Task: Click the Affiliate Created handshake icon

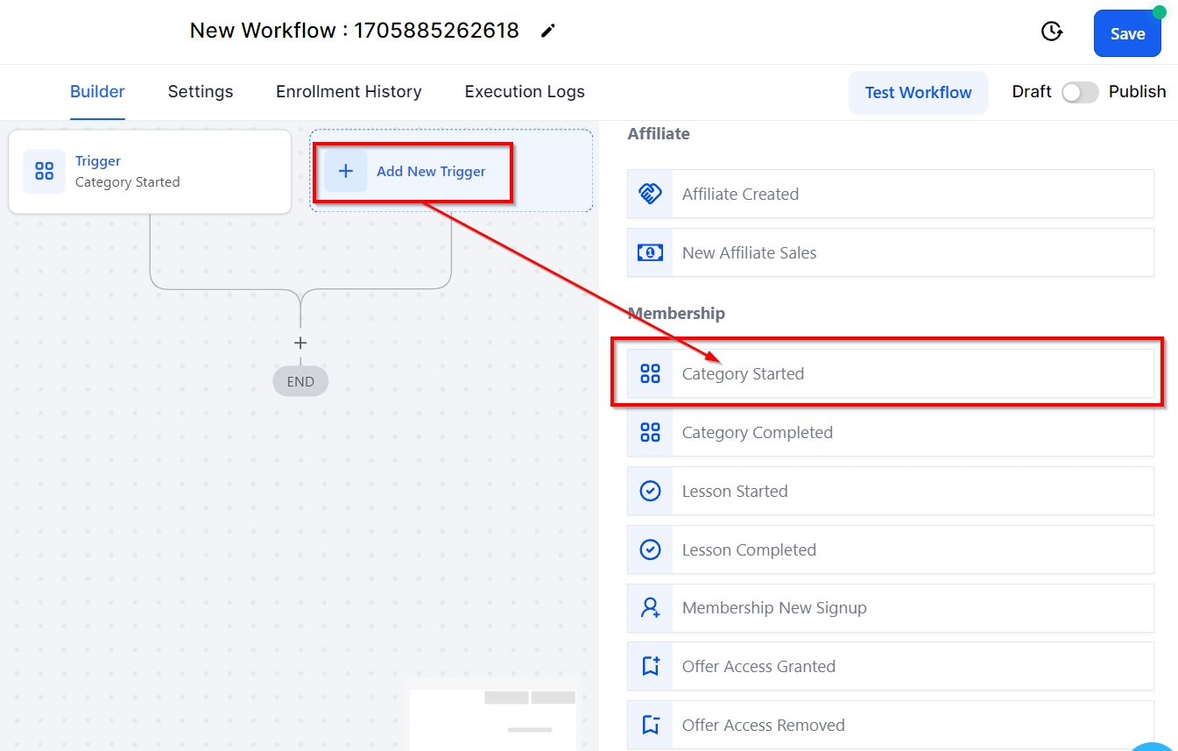Action: point(650,194)
